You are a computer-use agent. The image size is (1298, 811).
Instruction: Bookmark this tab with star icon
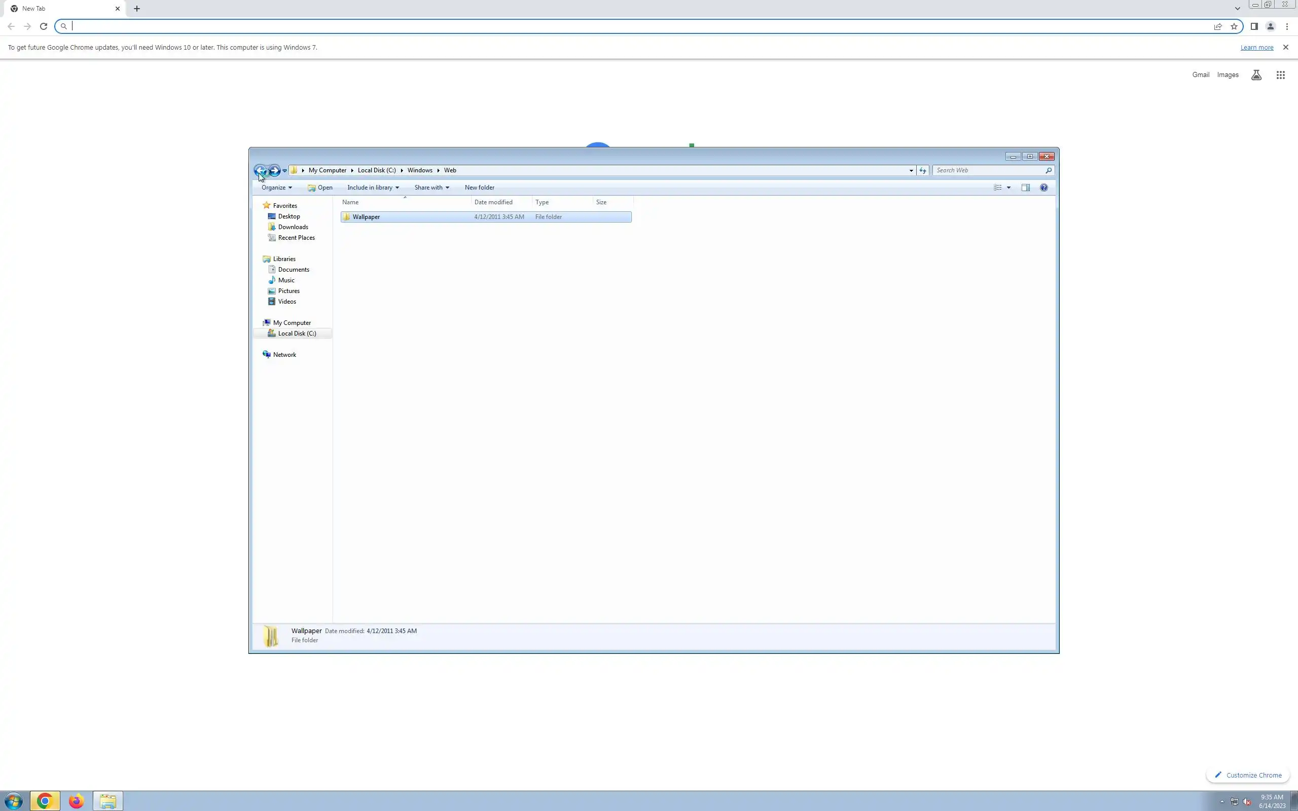click(x=1234, y=26)
